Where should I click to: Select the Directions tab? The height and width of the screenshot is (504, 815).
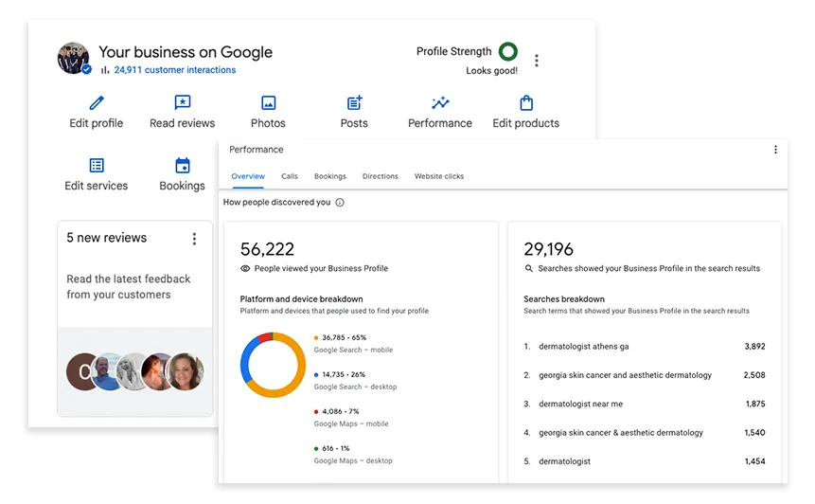click(380, 176)
